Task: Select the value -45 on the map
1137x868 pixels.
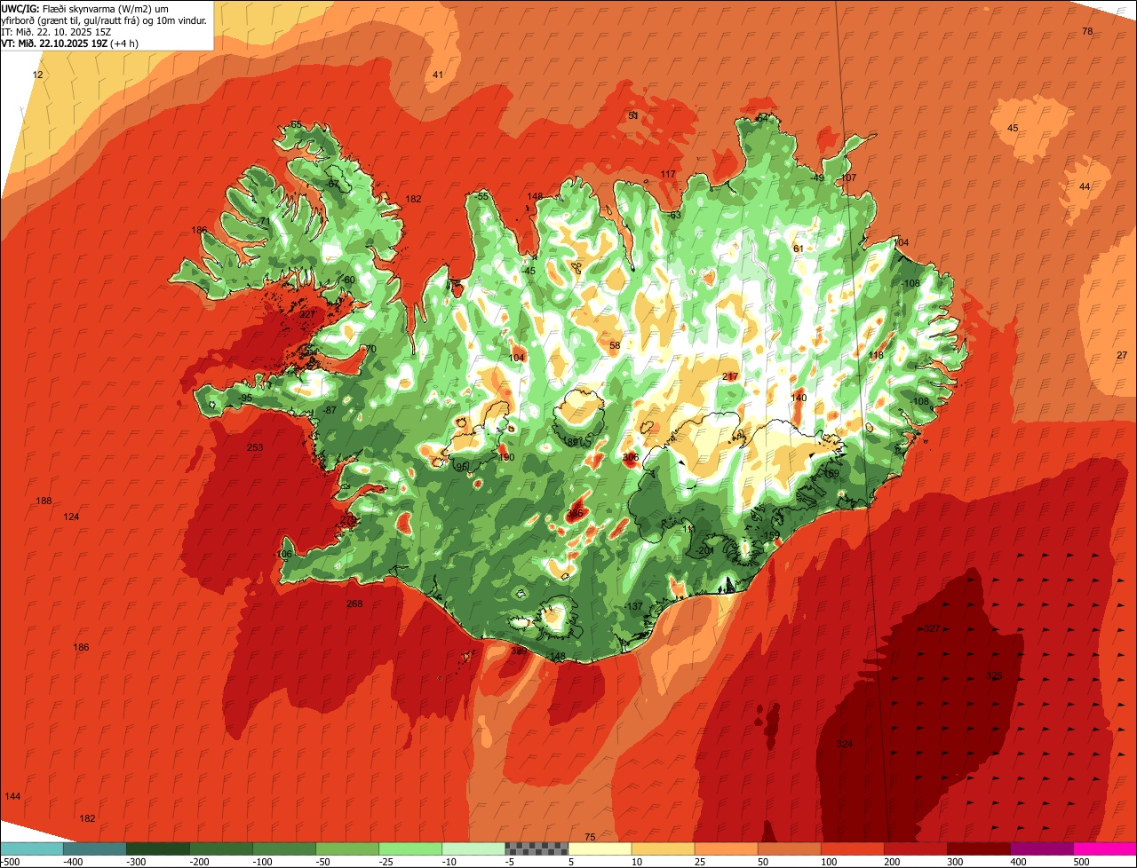Action: coord(529,272)
